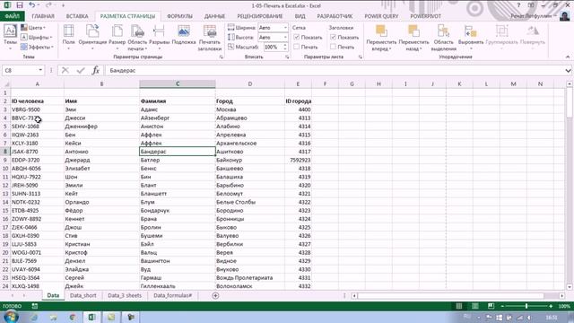Screen dimensions: 574x323
Task: Click the horizontal scrollbar right arrow
Action: [562, 295]
